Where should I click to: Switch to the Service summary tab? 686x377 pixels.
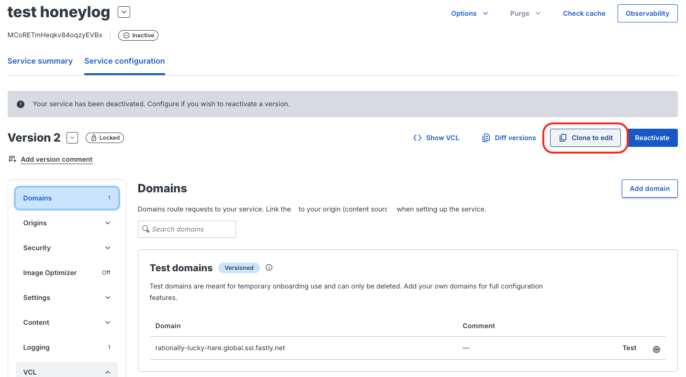(x=40, y=61)
